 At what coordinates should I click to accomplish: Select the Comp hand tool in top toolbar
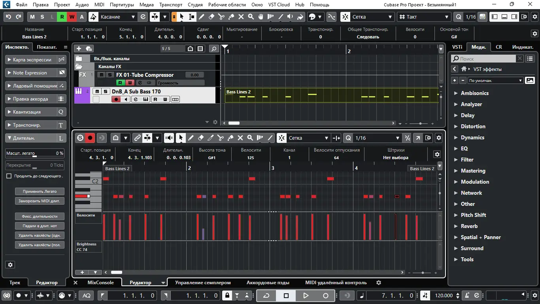[x=261, y=17]
